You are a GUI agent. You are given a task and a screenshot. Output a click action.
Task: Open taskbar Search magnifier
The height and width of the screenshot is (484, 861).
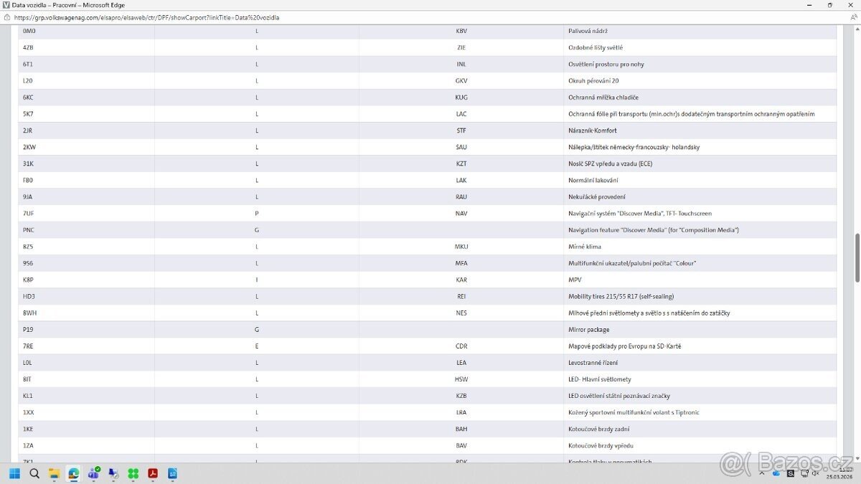34,473
